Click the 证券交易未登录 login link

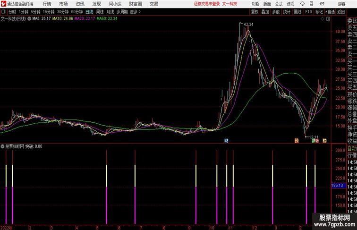tap(207, 4)
